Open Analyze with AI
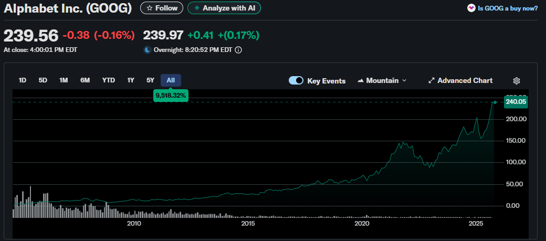 click(224, 8)
